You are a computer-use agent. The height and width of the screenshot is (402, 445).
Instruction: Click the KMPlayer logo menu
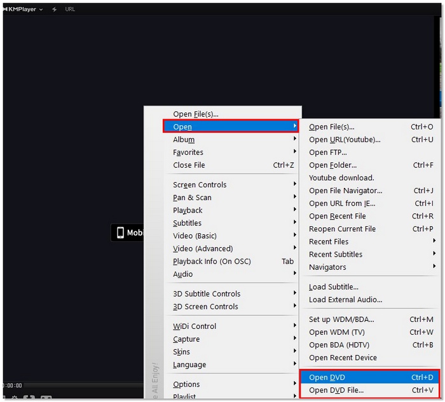(23, 10)
